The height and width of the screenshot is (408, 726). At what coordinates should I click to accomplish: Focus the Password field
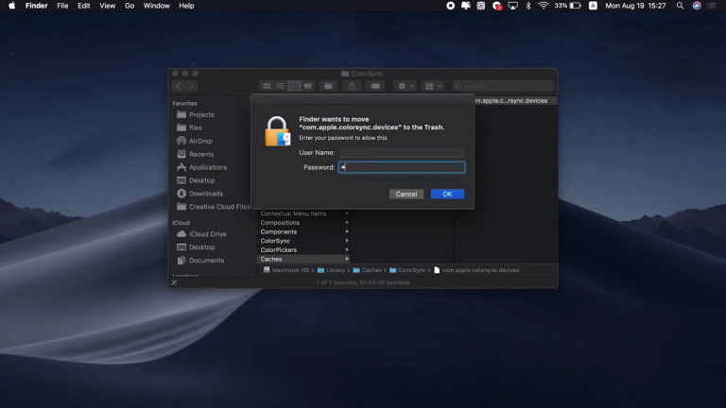coord(402,167)
